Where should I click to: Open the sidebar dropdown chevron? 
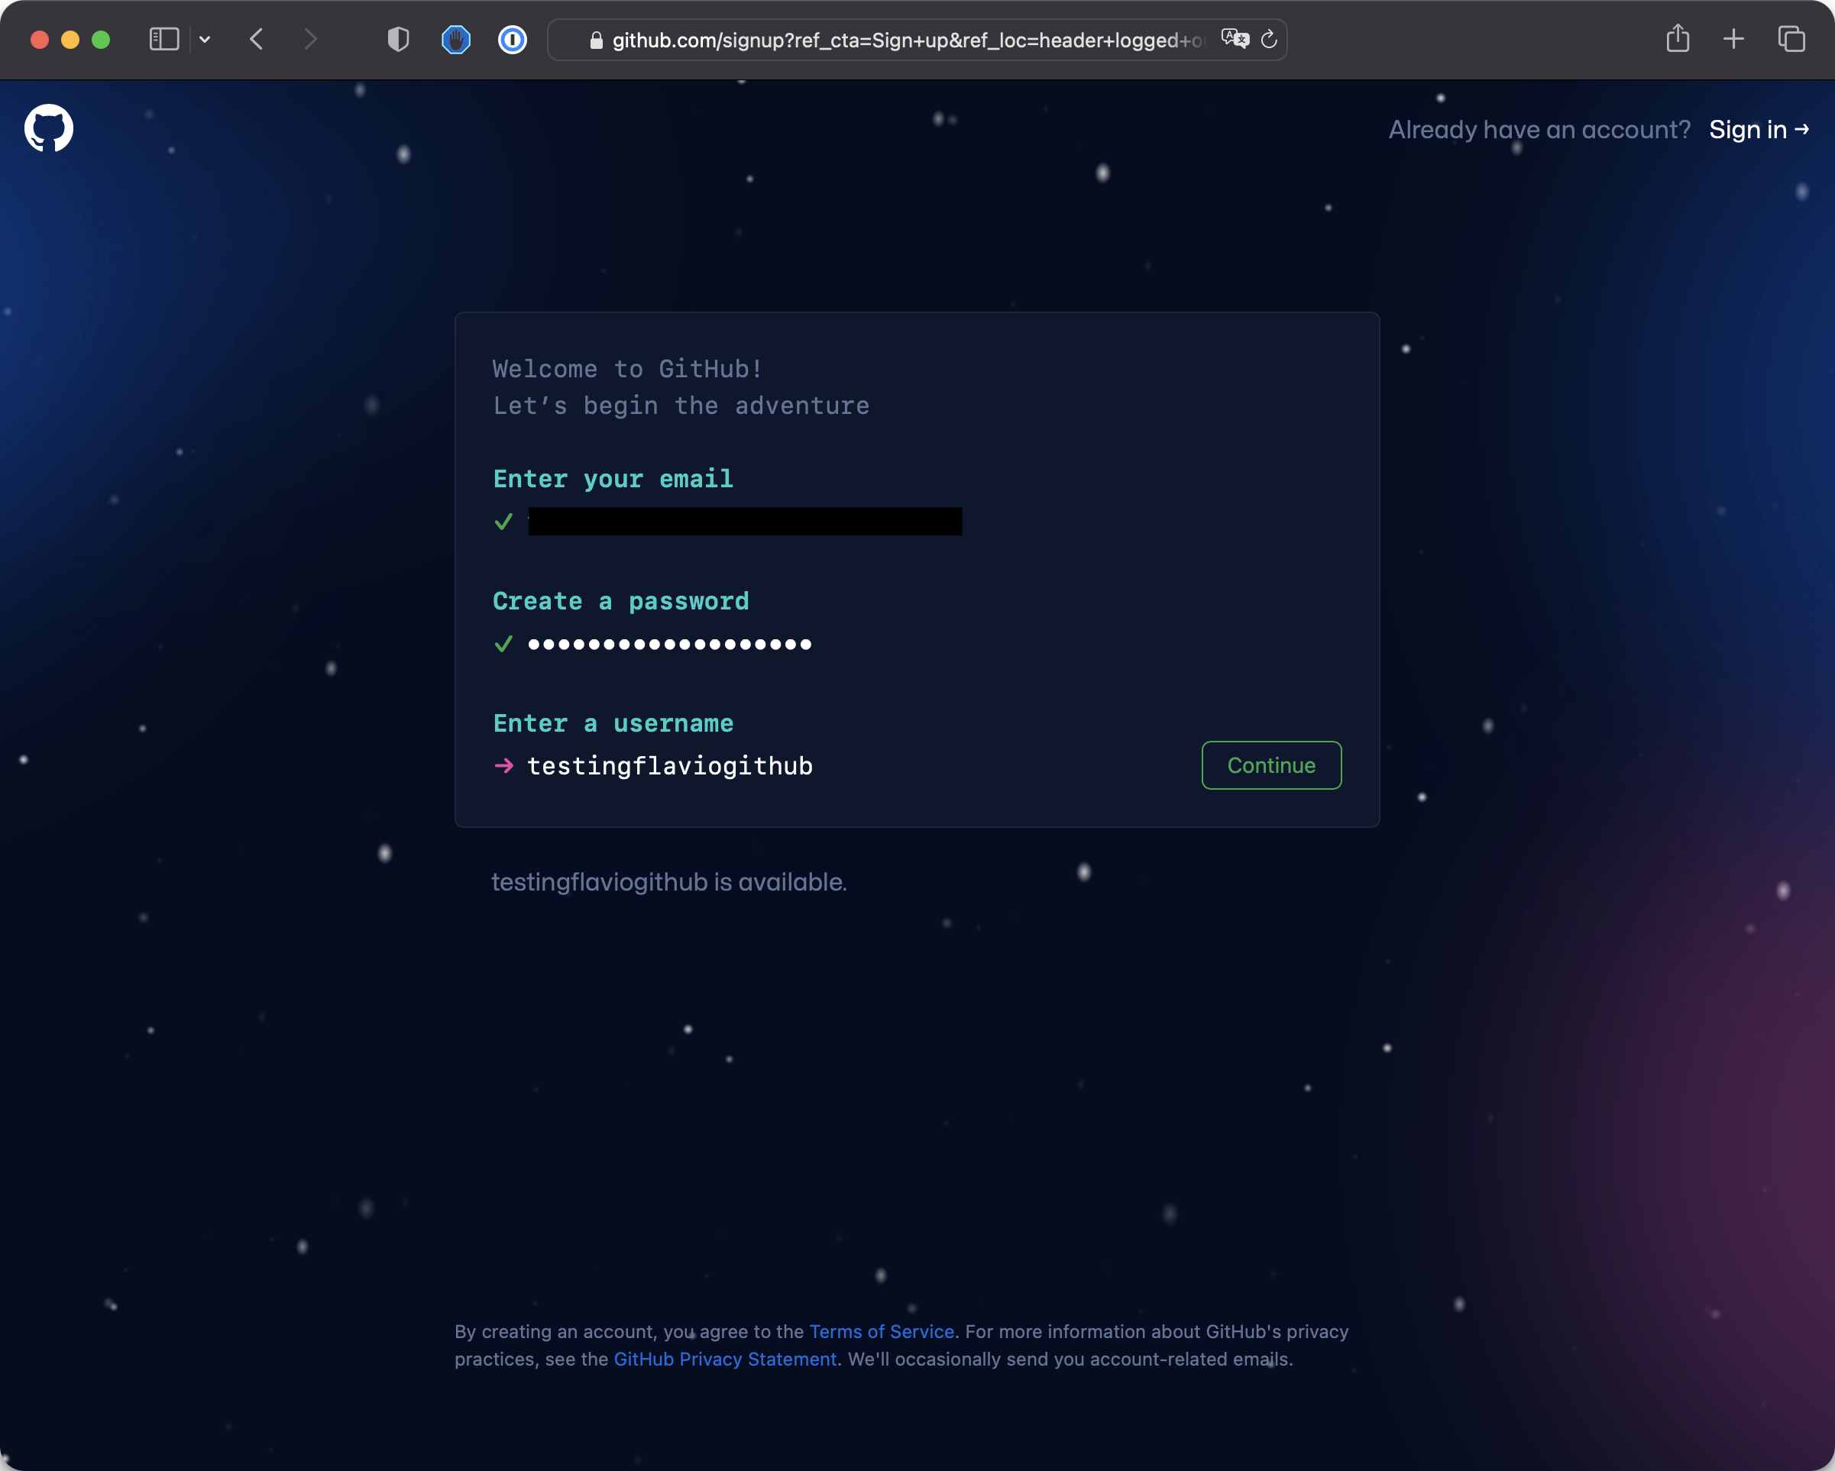tap(204, 39)
